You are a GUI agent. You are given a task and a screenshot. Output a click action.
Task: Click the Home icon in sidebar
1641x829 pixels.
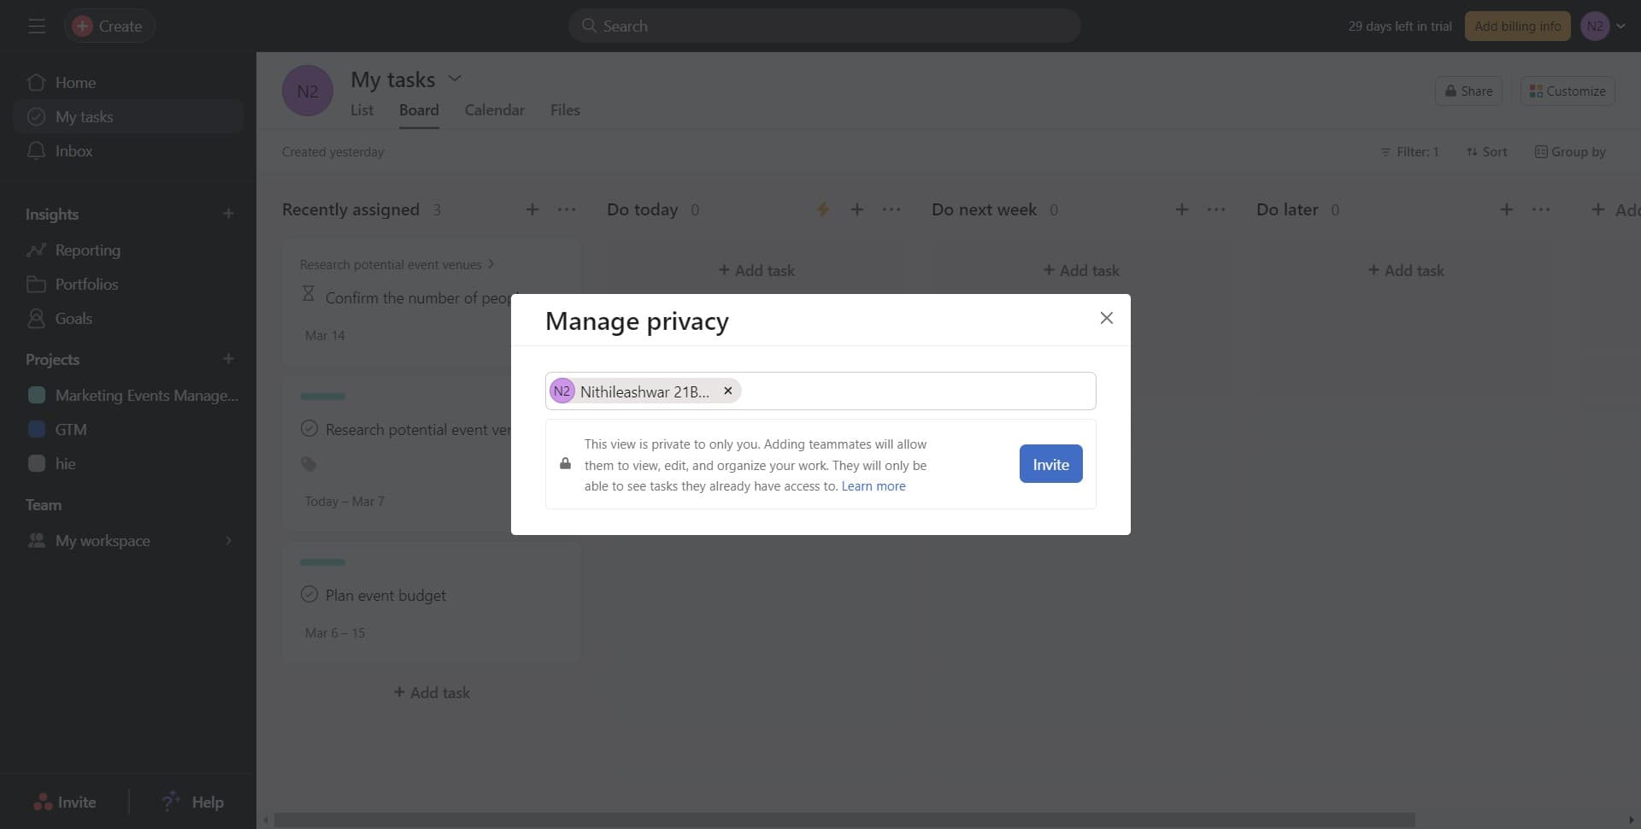36,83
